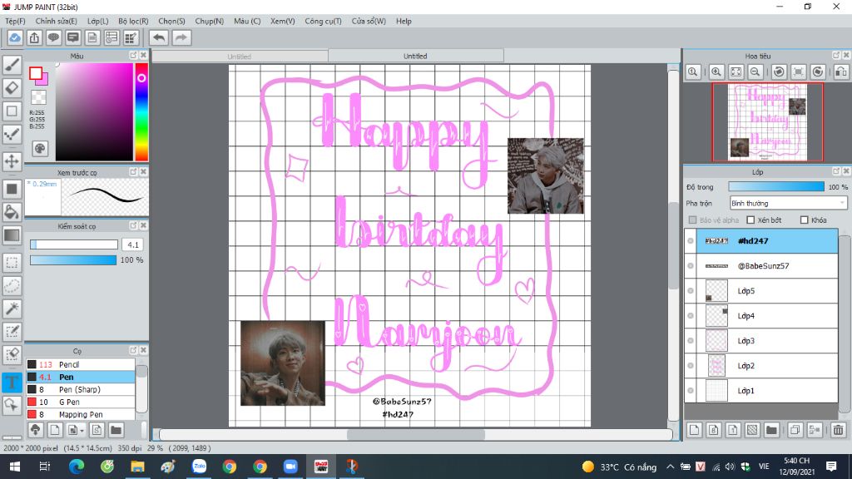Select the rectangular Selection tool

click(x=12, y=263)
